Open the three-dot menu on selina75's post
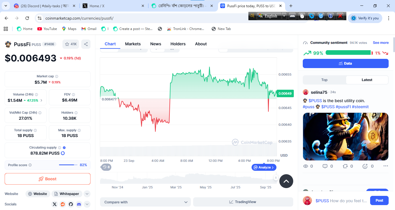This screenshot has height=210, width=395. point(385,166)
